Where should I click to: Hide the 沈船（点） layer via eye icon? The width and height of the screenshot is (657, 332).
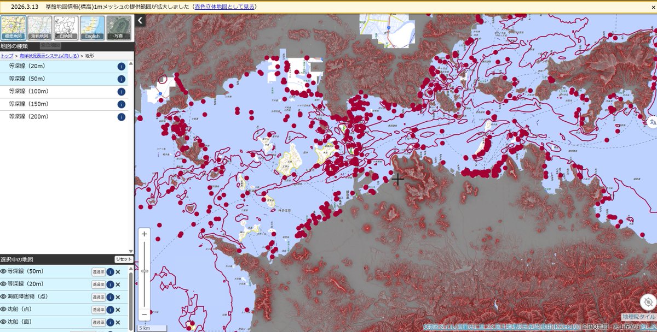click(3, 310)
